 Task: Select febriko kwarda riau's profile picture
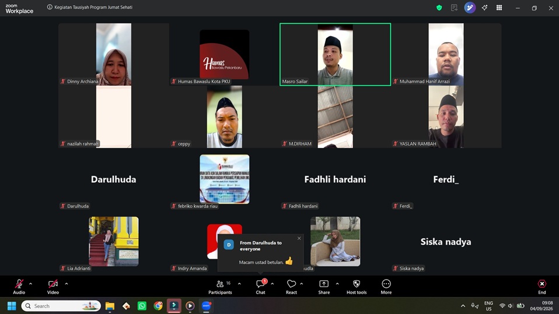coord(225,179)
